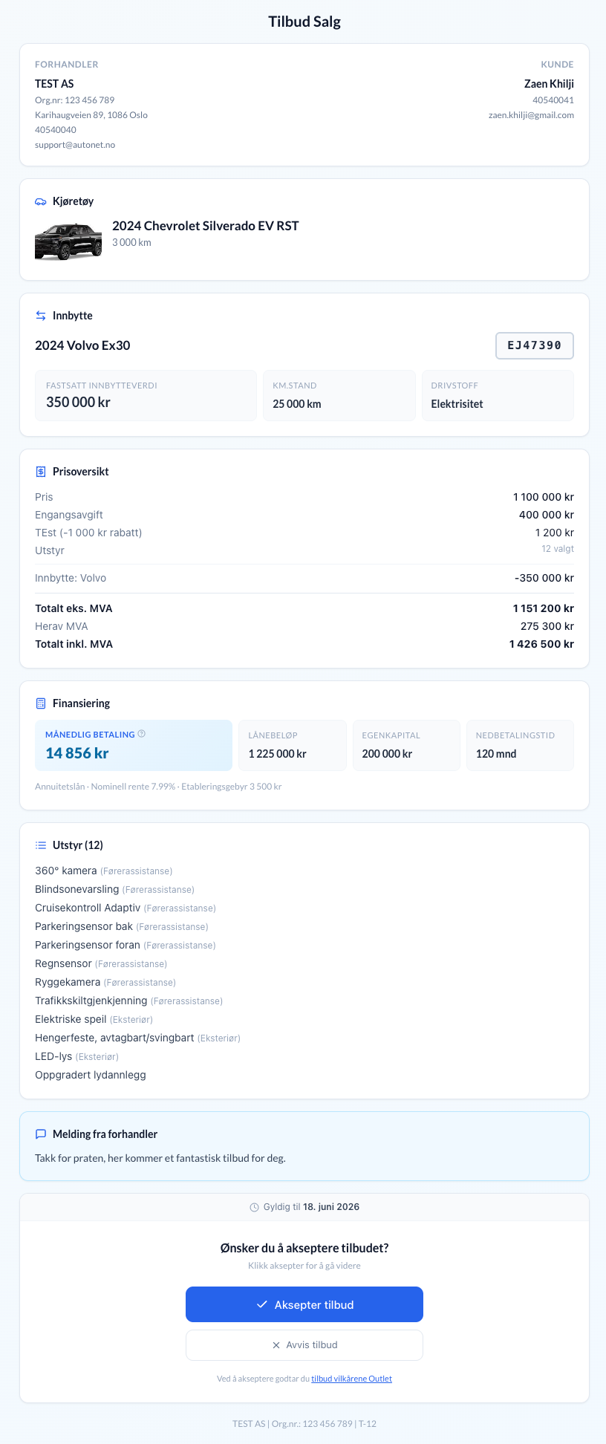This screenshot has width=606, height=1444.
Task: Click the car icon beside Kjøretøy
Action: tap(41, 201)
